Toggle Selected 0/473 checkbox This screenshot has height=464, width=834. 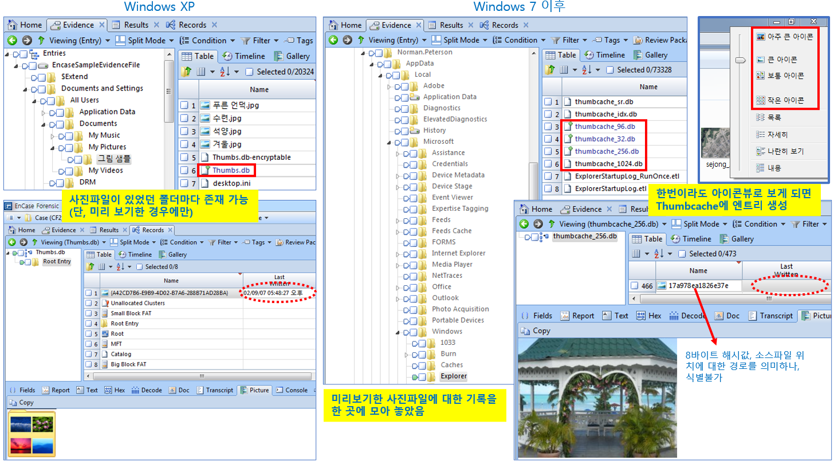(x=682, y=254)
